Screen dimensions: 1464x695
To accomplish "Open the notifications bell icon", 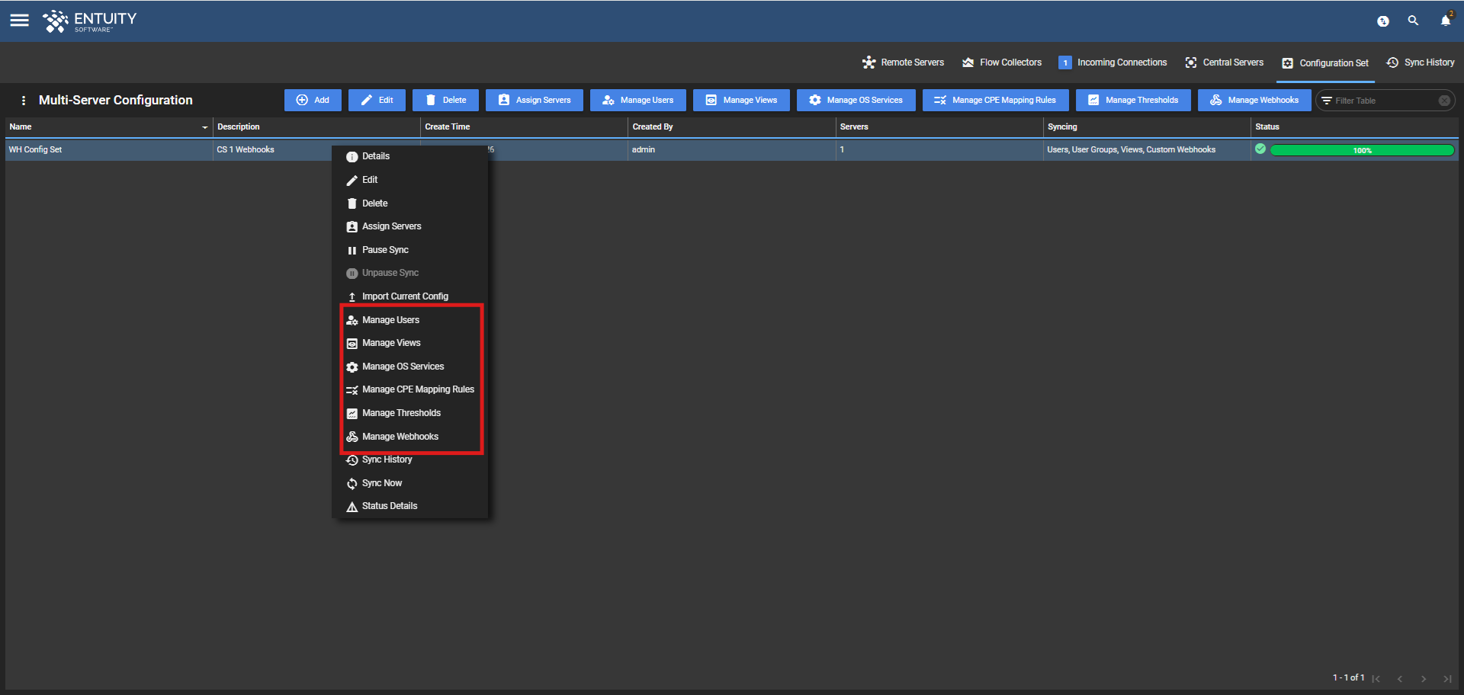I will 1446,21.
